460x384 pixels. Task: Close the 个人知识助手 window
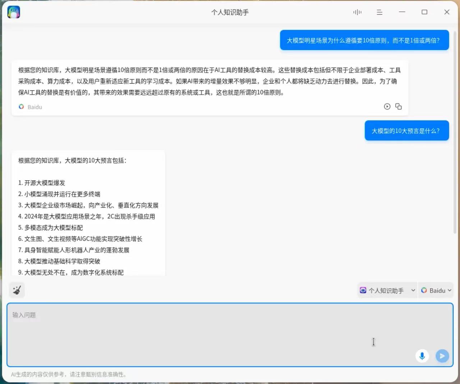(447, 12)
